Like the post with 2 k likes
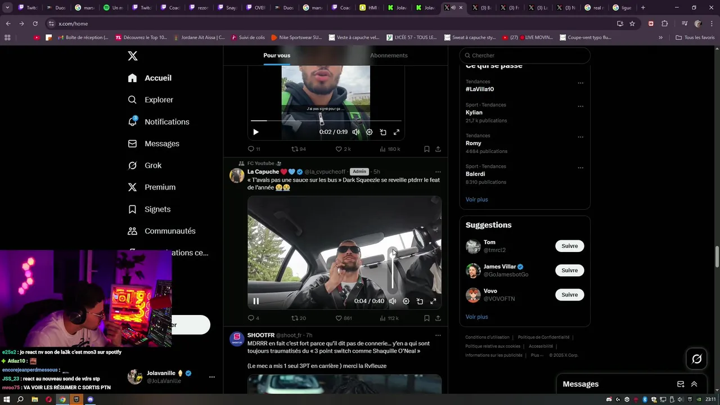 (343, 149)
